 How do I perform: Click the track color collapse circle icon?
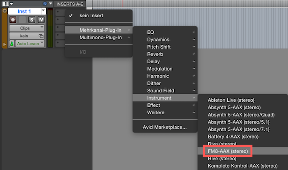click(x=5, y=11)
